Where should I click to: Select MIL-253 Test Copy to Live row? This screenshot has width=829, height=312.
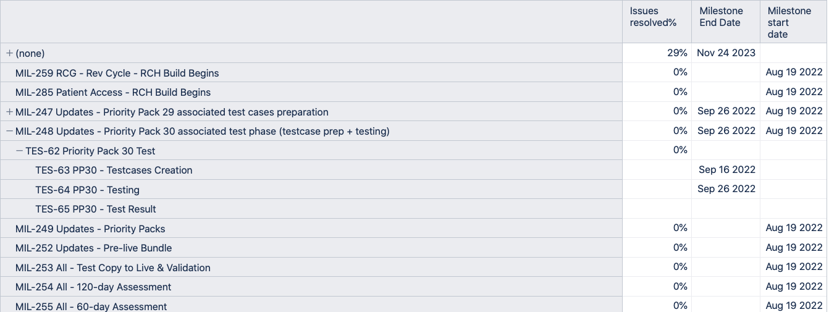pyautogui.click(x=113, y=268)
